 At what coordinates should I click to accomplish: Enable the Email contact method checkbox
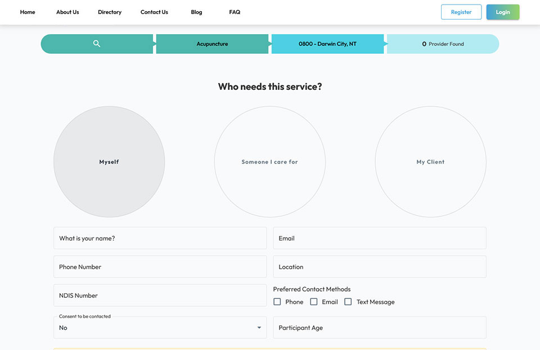click(314, 302)
